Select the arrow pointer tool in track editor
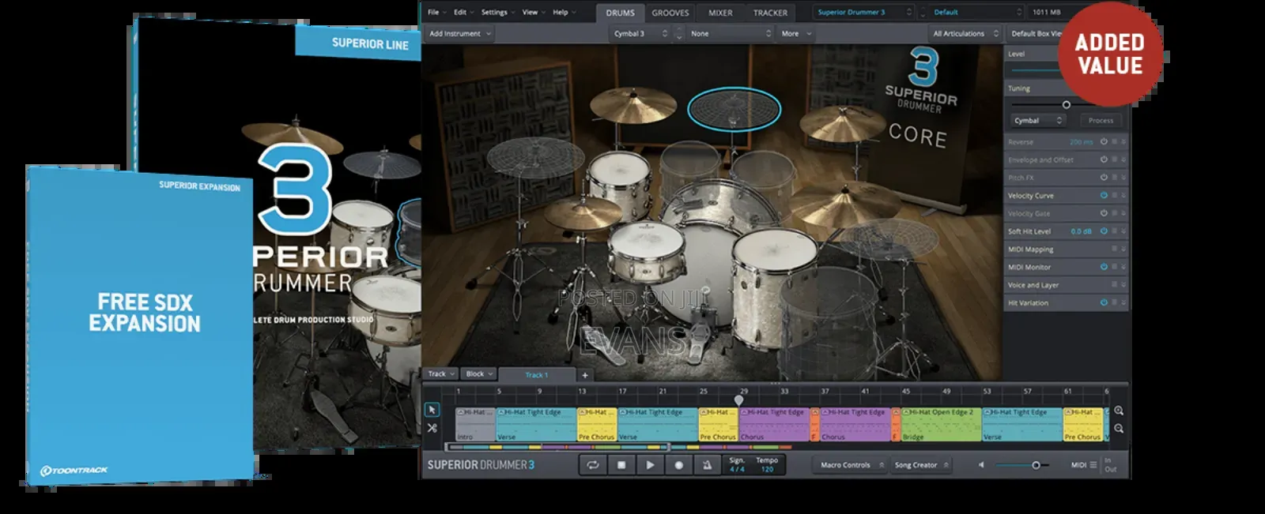This screenshot has width=1265, height=514. point(432,410)
